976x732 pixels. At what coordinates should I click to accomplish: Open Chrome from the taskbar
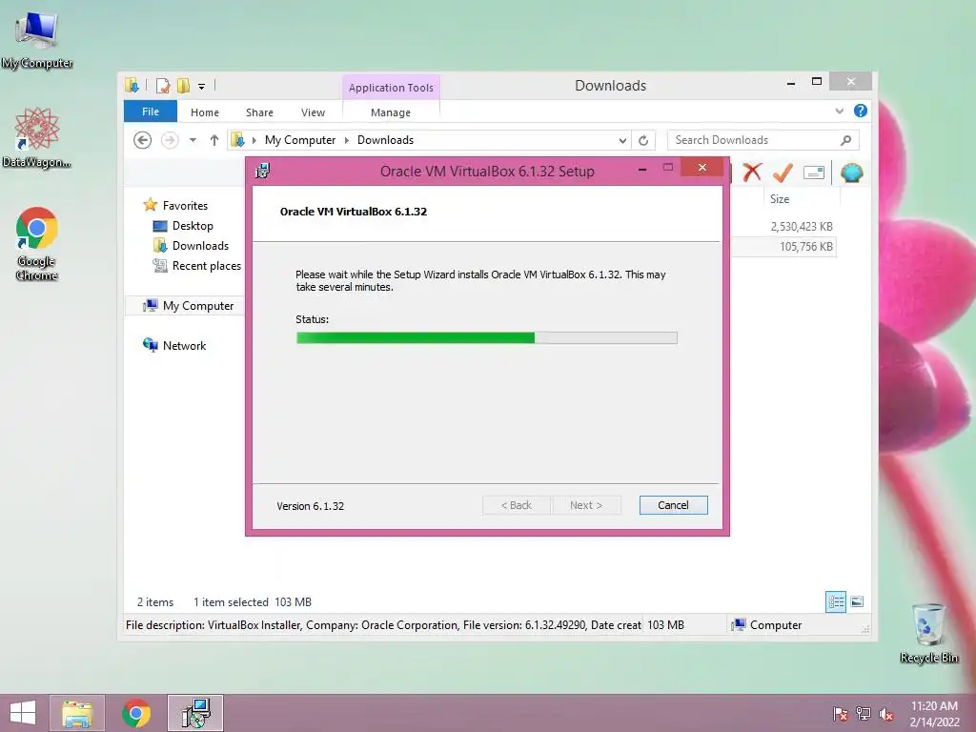(136, 713)
